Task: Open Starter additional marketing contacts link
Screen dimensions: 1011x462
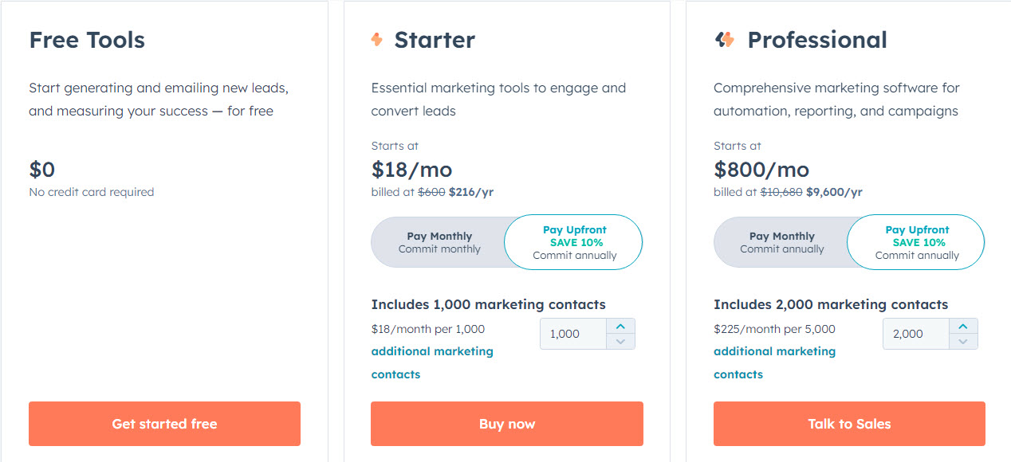Action: [432, 362]
